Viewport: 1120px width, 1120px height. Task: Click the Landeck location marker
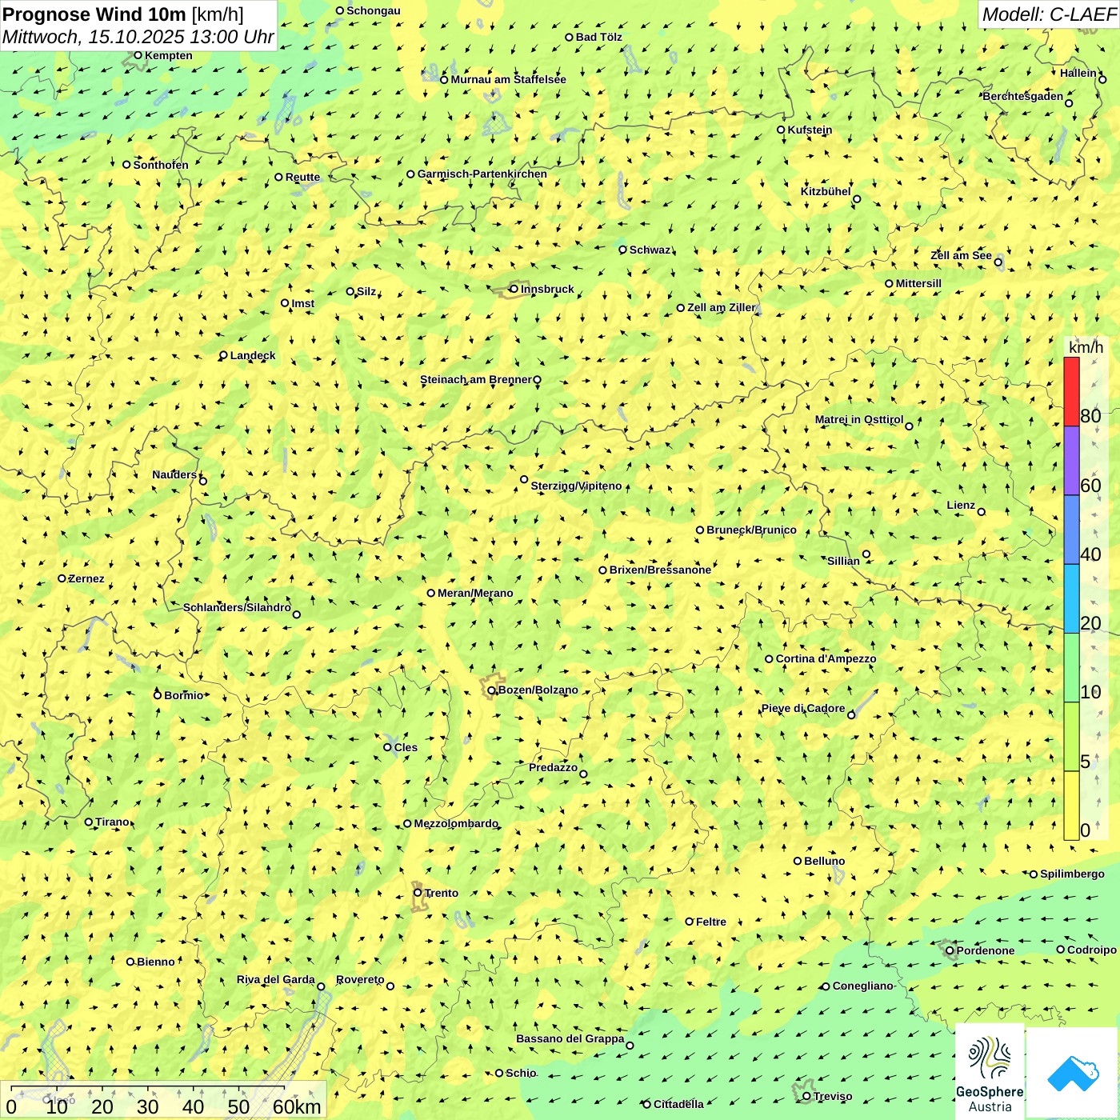pyautogui.click(x=223, y=355)
